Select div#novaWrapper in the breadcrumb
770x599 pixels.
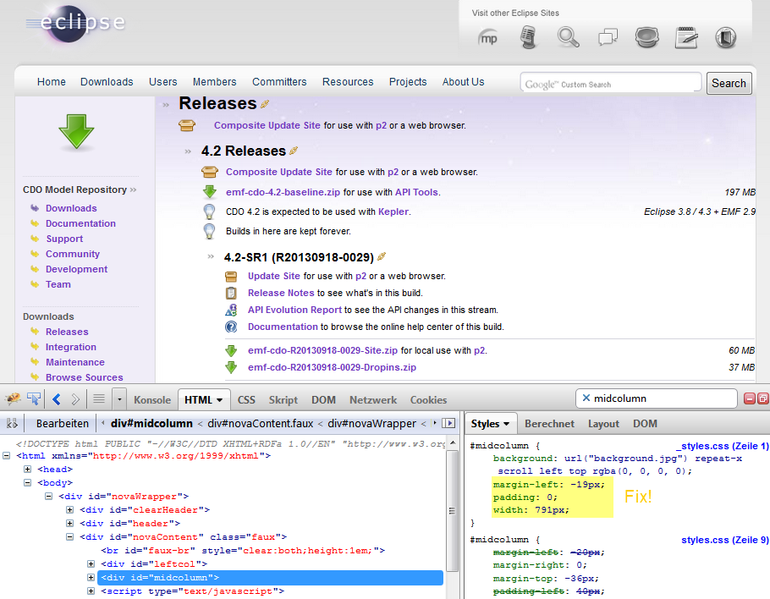pyautogui.click(x=371, y=423)
